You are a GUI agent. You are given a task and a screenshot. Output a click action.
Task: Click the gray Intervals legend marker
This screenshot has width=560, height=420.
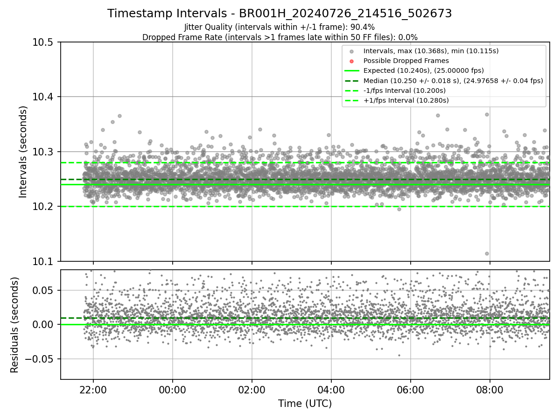351,51
